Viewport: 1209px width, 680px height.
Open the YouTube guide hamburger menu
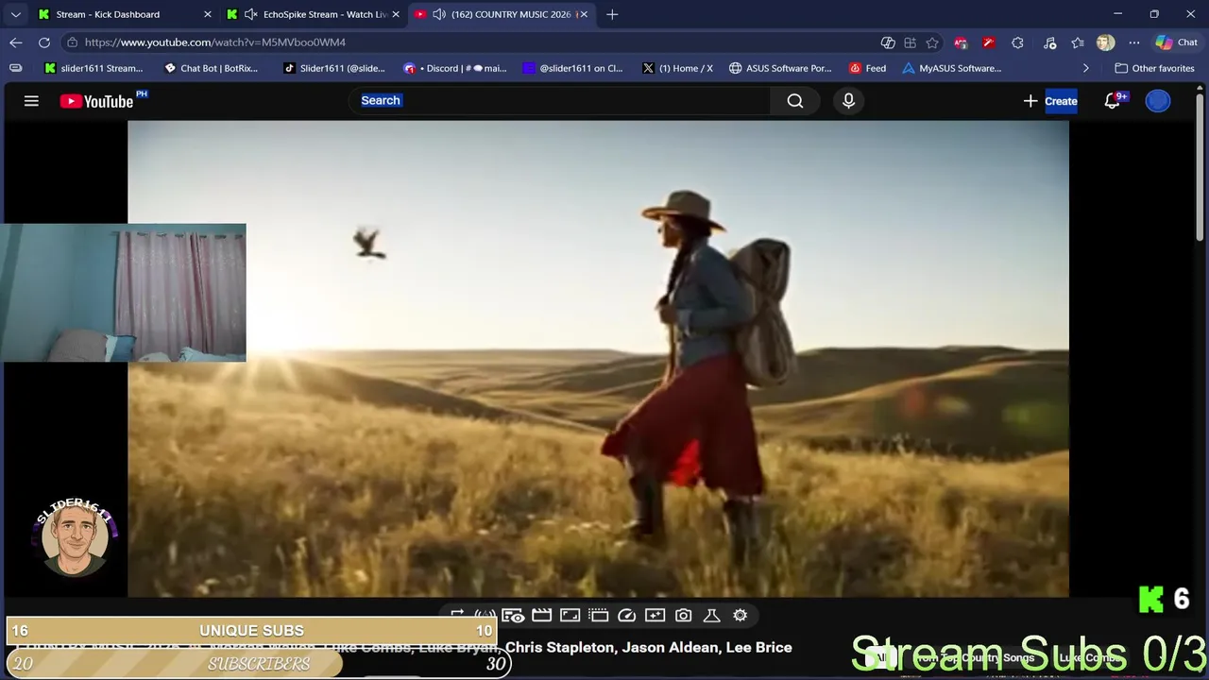coord(31,101)
